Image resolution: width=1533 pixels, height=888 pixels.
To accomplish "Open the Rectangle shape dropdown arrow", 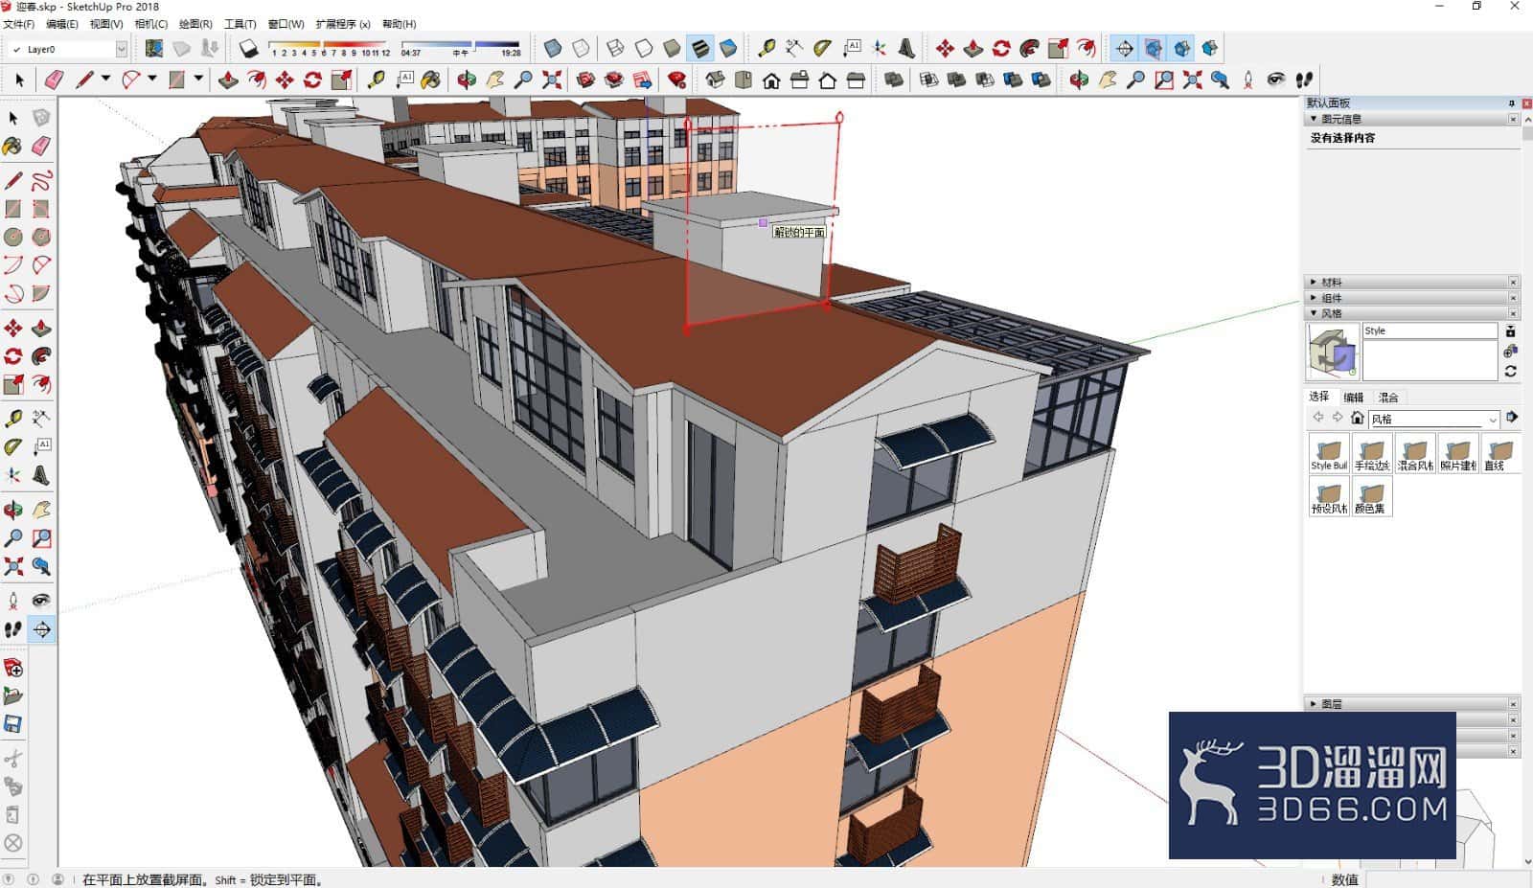I will (x=198, y=80).
